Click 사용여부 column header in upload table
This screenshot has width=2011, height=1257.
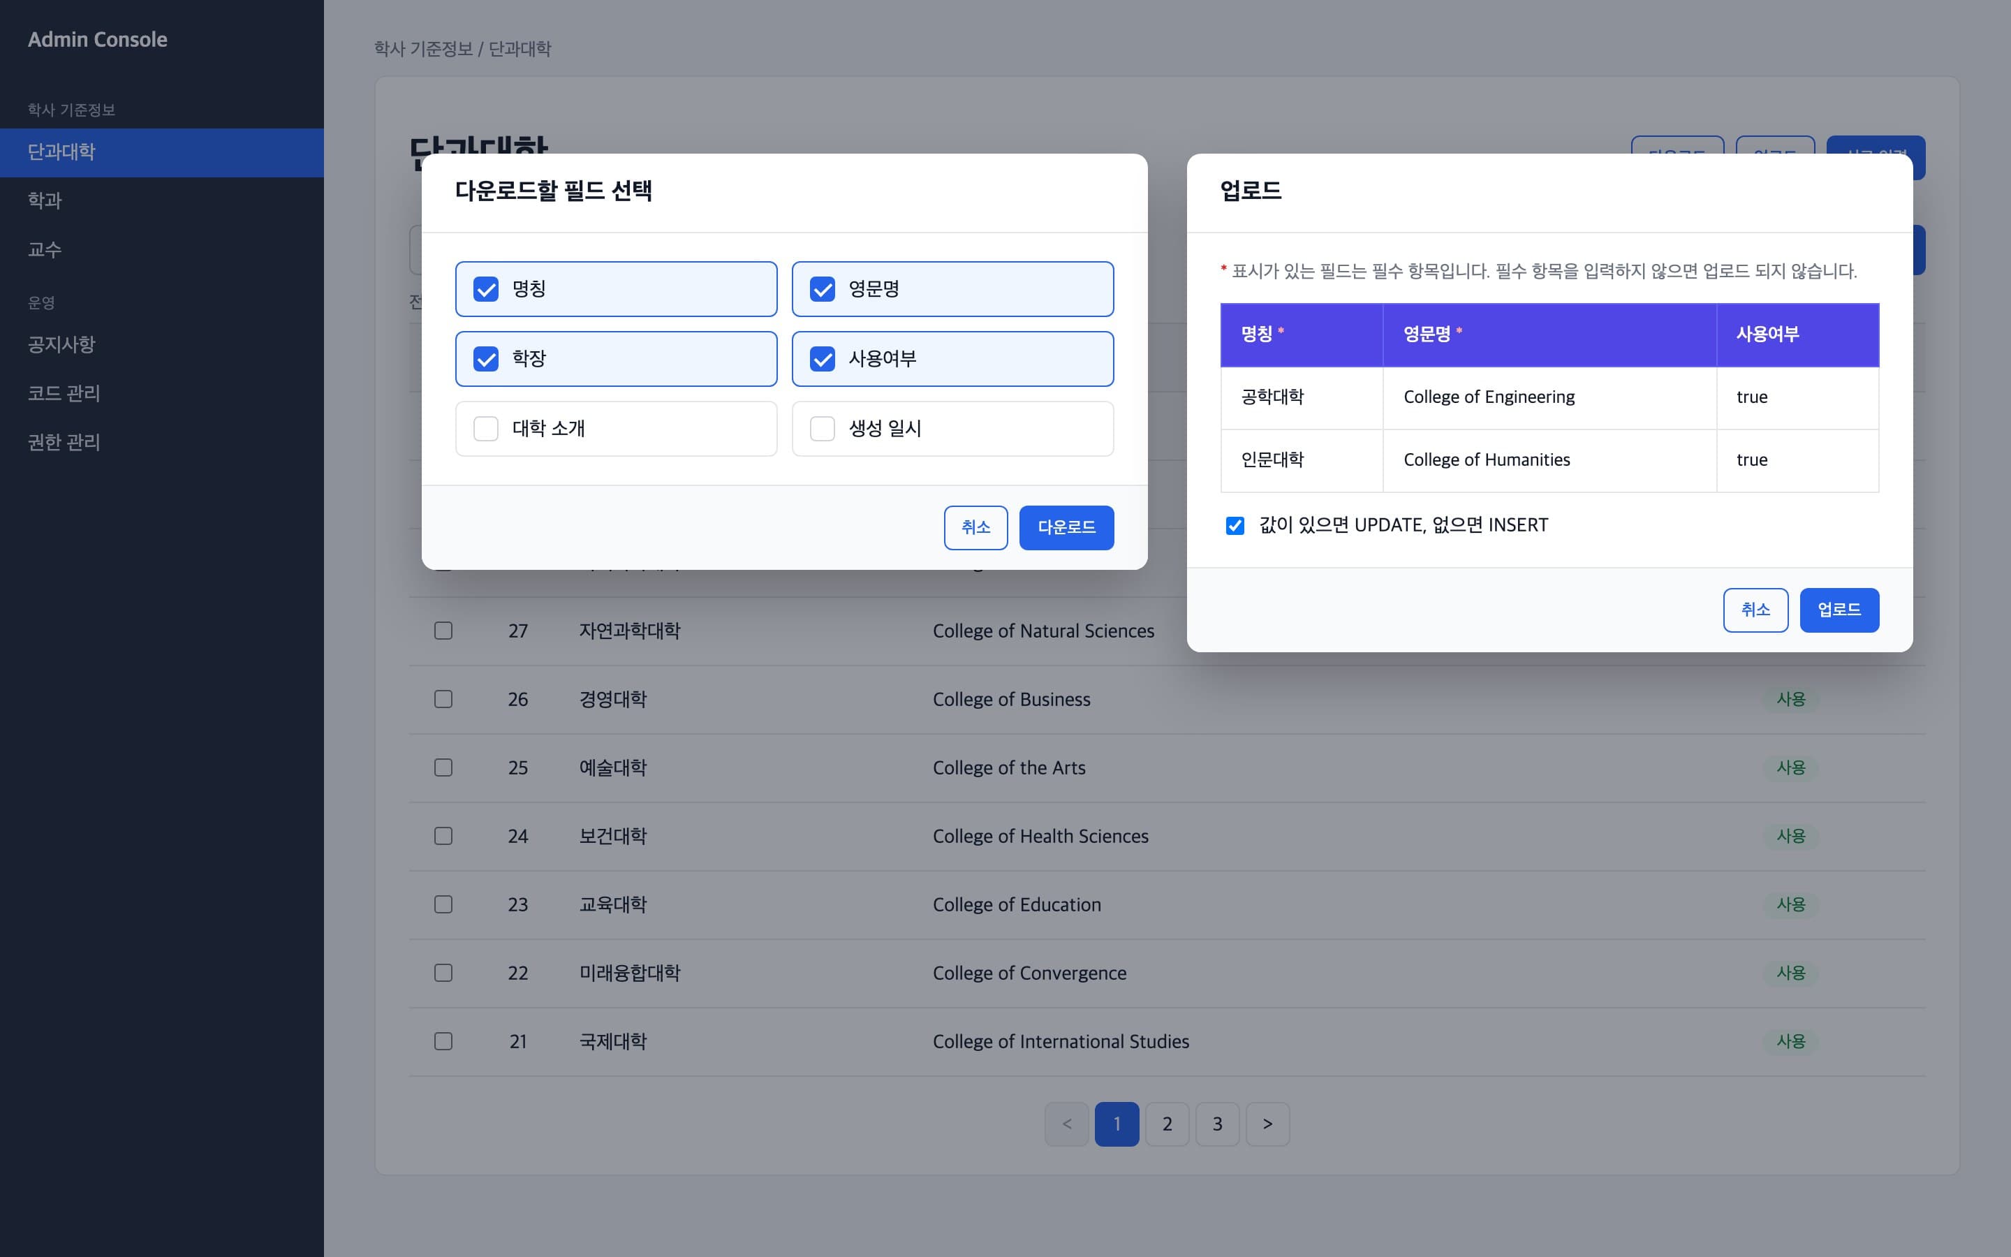pyautogui.click(x=1797, y=335)
